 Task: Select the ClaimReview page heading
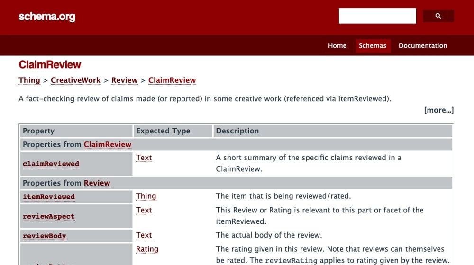click(50, 64)
